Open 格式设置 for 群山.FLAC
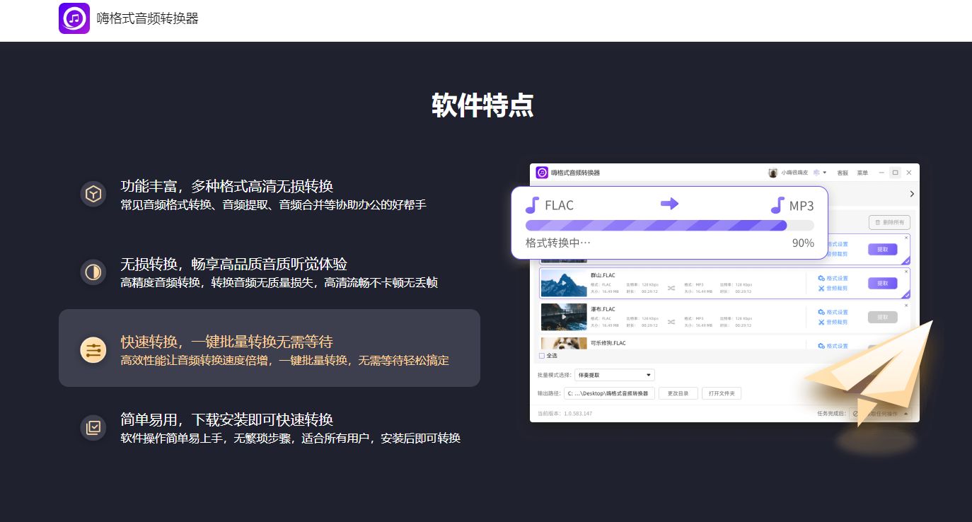 833,278
